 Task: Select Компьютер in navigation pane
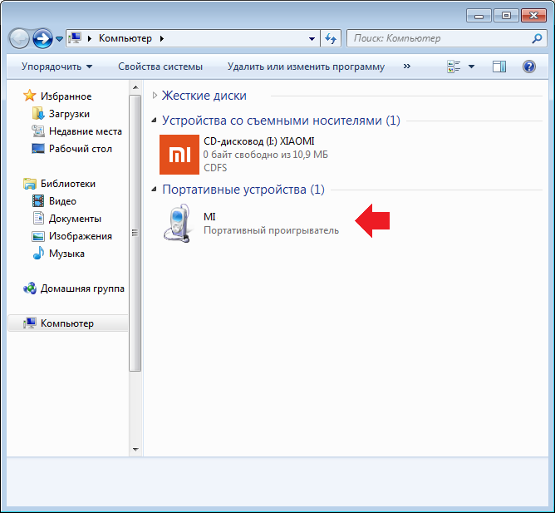coord(67,323)
